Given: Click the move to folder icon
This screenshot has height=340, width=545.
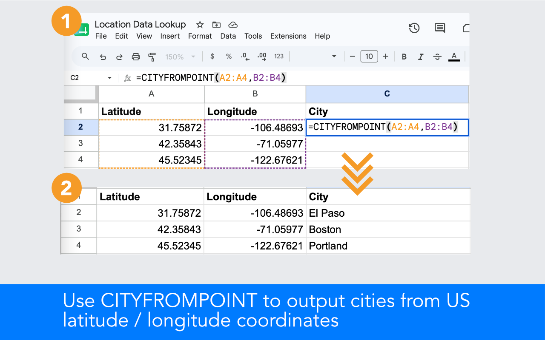Looking at the screenshot, I should tap(216, 24).
